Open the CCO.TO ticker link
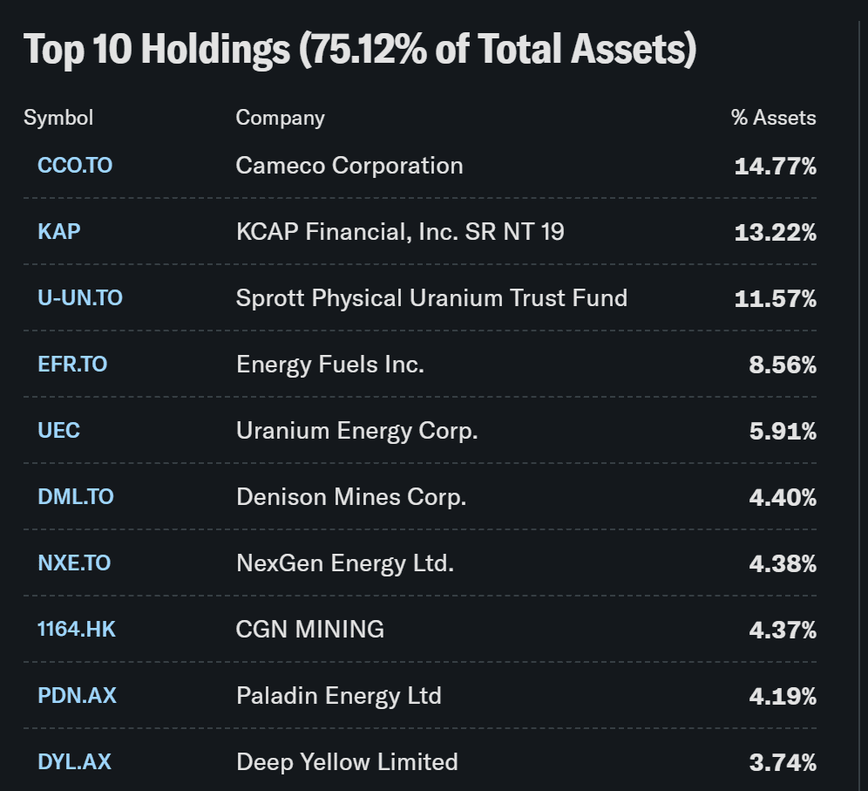Viewport: 868px width, 791px height. coord(75,166)
